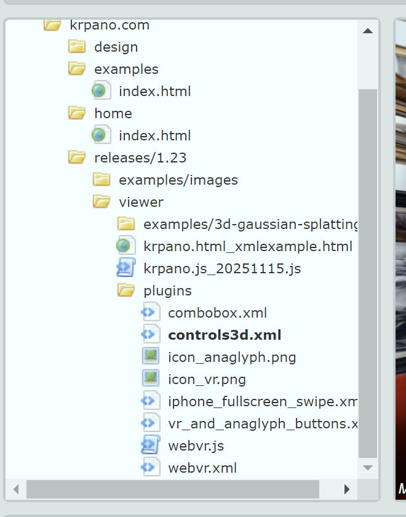Click the krpano.js_20251115.js script file icon
The width and height of the screenshot is (406, 517).
pos(126,268)
